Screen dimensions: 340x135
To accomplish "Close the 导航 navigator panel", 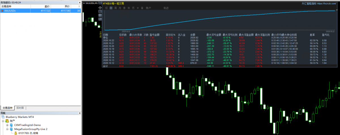I will pos(80,113).
